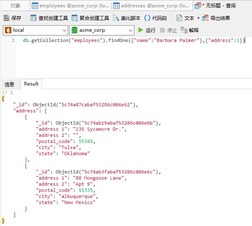Screen dimensions: 252x226
Task: Click the Beautify Script brush icon
Action: tap(116, 18)
